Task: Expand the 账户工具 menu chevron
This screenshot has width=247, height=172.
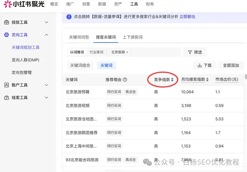Action: 46,85
